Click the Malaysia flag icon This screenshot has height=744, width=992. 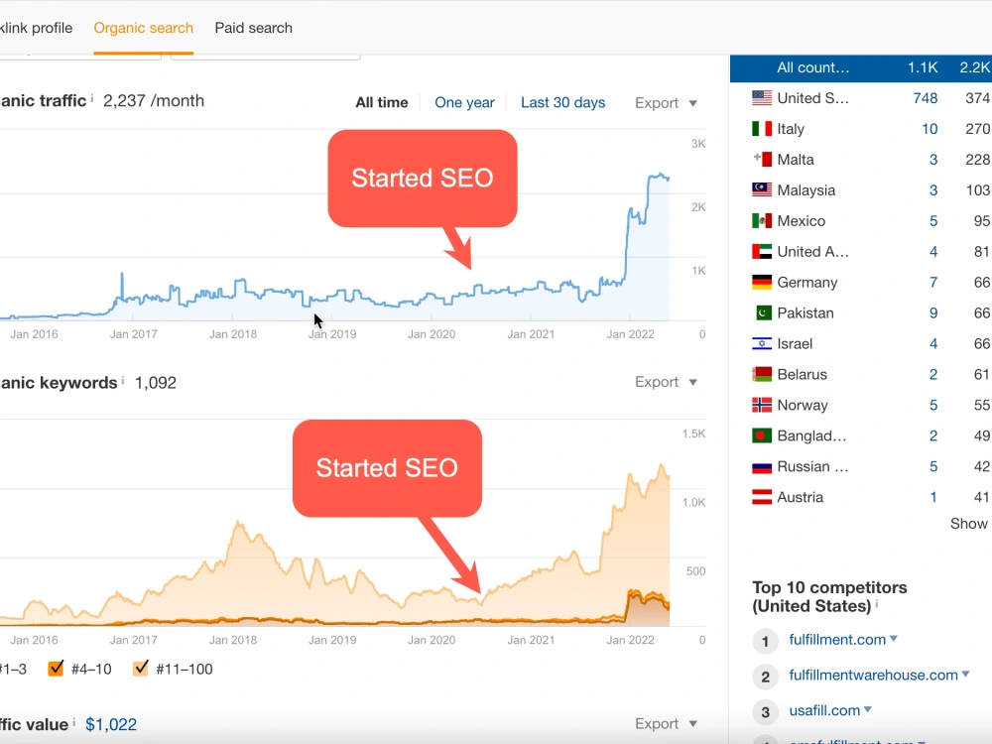[x=762, y=189]
